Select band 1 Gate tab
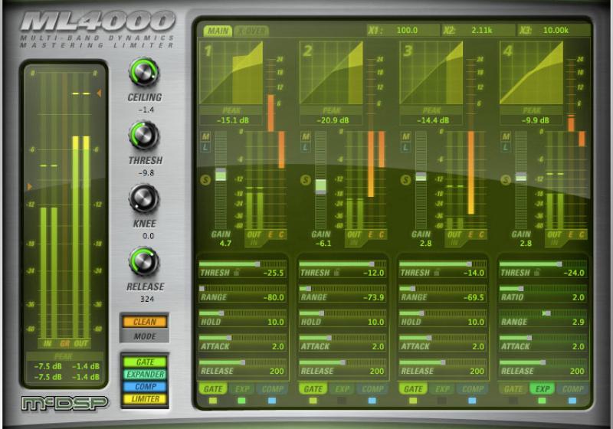Viewport: 613px width, 429px height. click(x=213, y=388)
